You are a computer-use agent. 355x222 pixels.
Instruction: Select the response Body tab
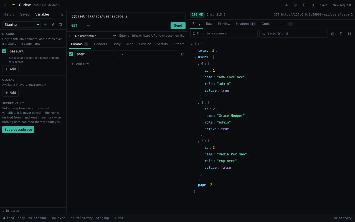(196, 24)
